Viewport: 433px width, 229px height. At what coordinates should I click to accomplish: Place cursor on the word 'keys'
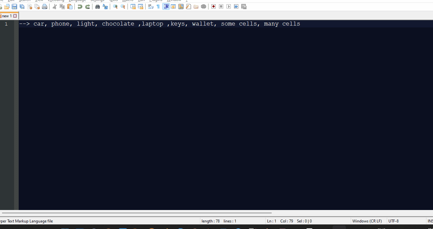tap(178, 24)
